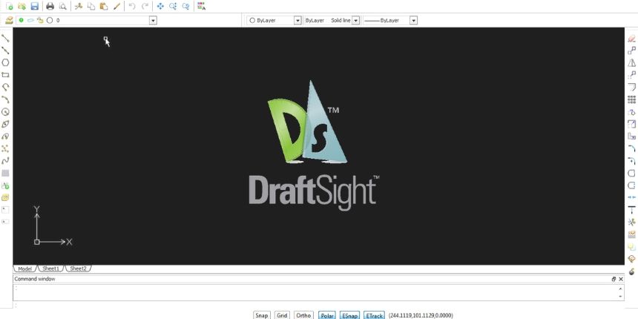638x319 pixels.
Task: Expand the ByLayer line color dropdown
Action: click(x=297, y=20)
